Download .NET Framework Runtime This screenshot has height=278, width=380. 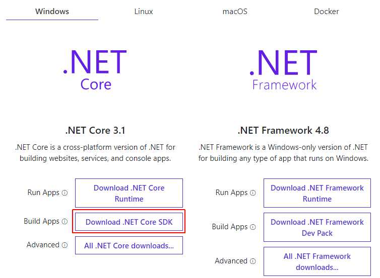coord(317,193)
